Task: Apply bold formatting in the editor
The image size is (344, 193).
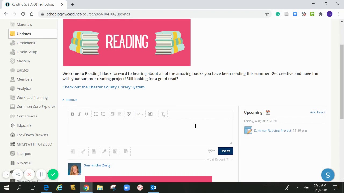Action: (x=73, y=114)
